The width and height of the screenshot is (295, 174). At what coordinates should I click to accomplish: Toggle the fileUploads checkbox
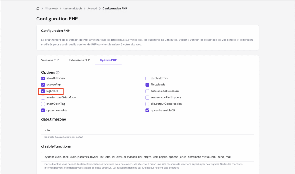(x=147, y=85)
